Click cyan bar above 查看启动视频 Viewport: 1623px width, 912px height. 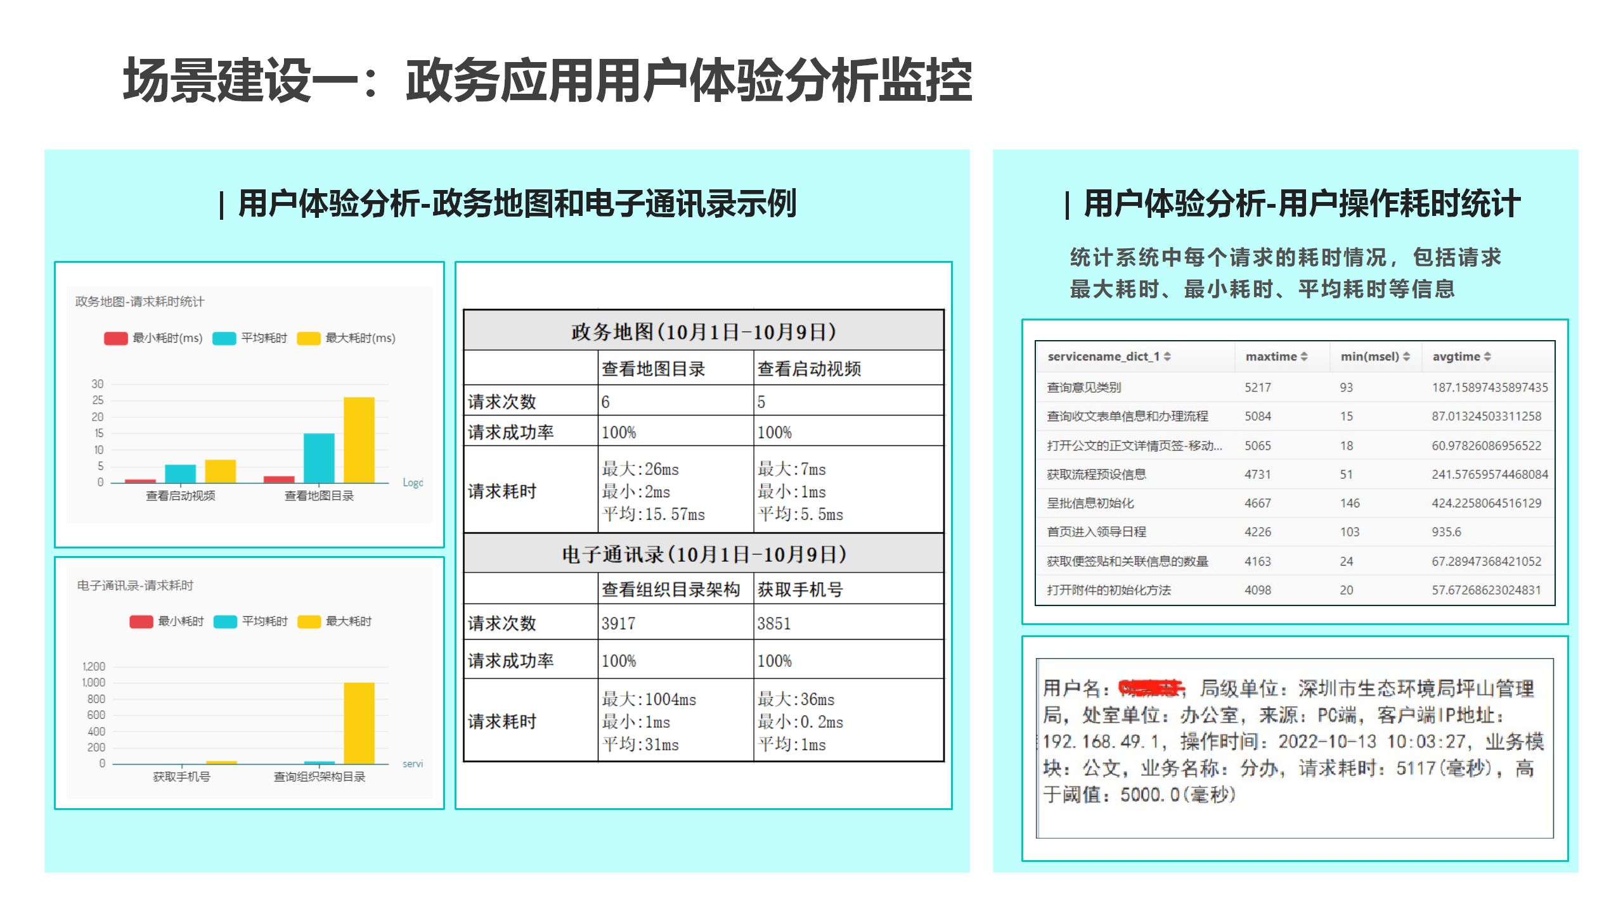coord(180,473)
